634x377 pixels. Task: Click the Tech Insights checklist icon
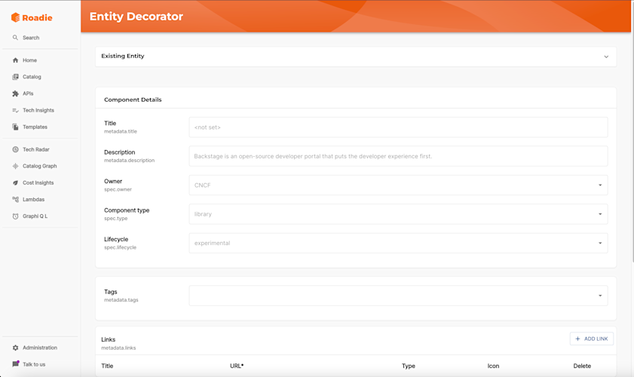point(15,110)
